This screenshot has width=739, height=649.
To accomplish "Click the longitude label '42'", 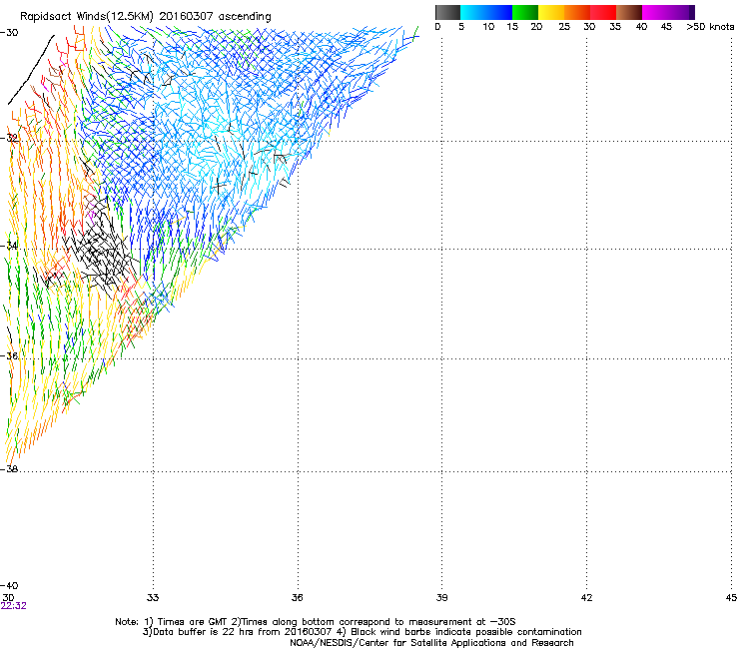I will pos(586,598).
